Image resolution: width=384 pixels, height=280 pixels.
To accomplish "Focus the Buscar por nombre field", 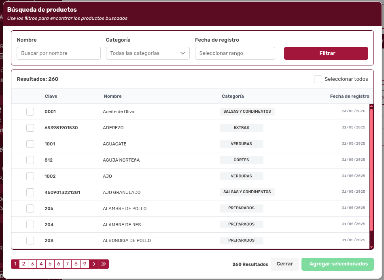I will click(59, 53).
